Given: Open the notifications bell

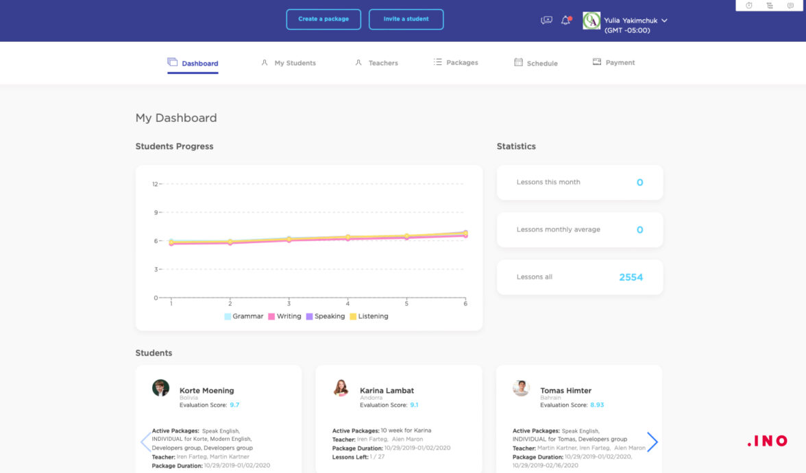Looking at the screenshot, I should pyautogui.click(x=565, y=21).
